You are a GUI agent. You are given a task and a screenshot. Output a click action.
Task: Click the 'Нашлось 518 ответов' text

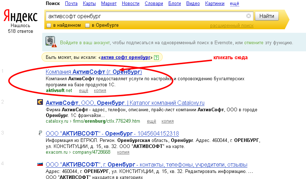[20, 29]
